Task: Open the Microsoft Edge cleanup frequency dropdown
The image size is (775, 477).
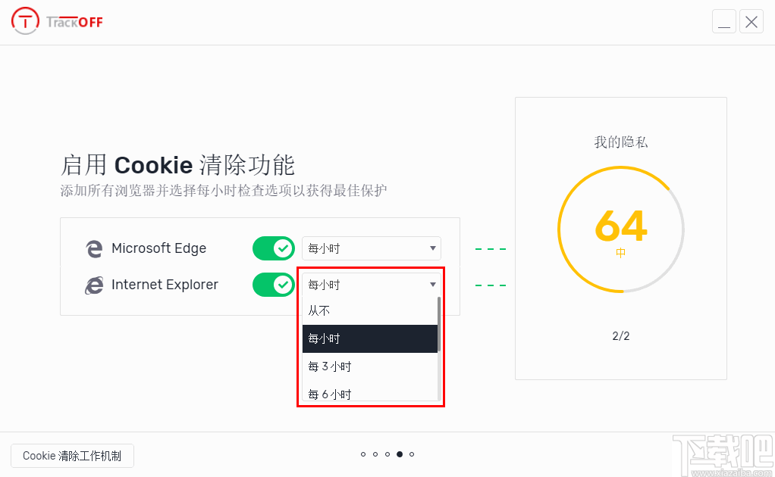Action: click(371, 248)
